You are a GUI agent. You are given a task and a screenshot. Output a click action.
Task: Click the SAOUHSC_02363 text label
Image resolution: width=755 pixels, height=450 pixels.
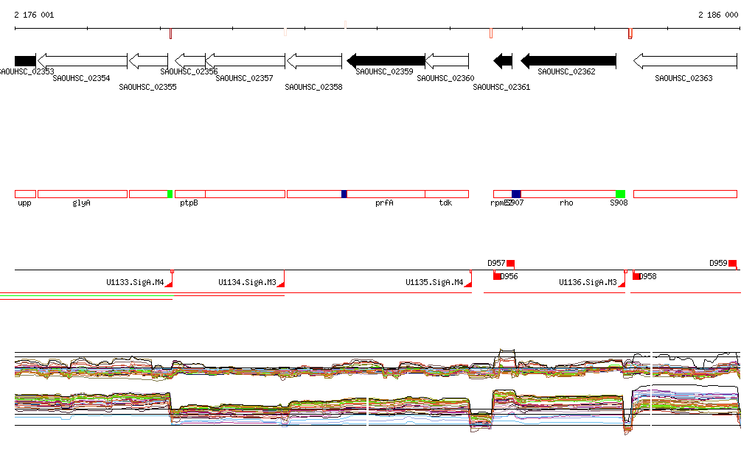[x=683, y=78]
